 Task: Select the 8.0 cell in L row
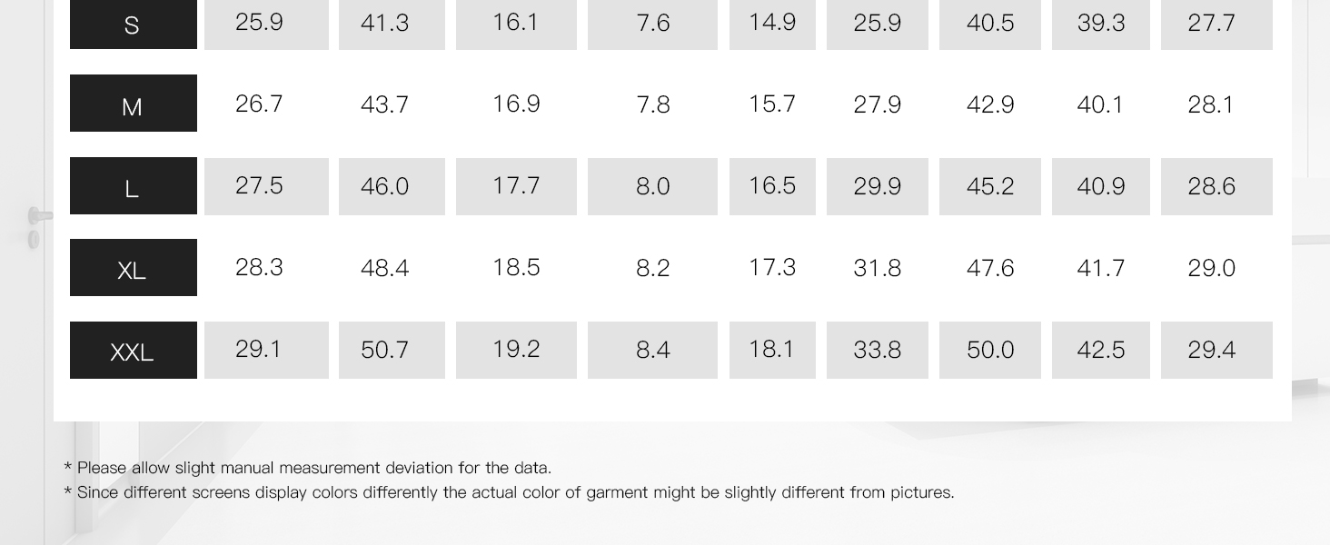coord(653,186)
